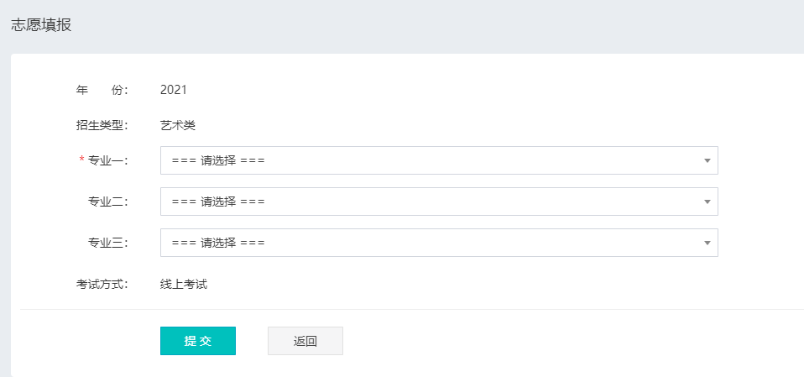804x377 pixels.
Task: Click the 志愿填报 page title
Action: pos(41,25)
